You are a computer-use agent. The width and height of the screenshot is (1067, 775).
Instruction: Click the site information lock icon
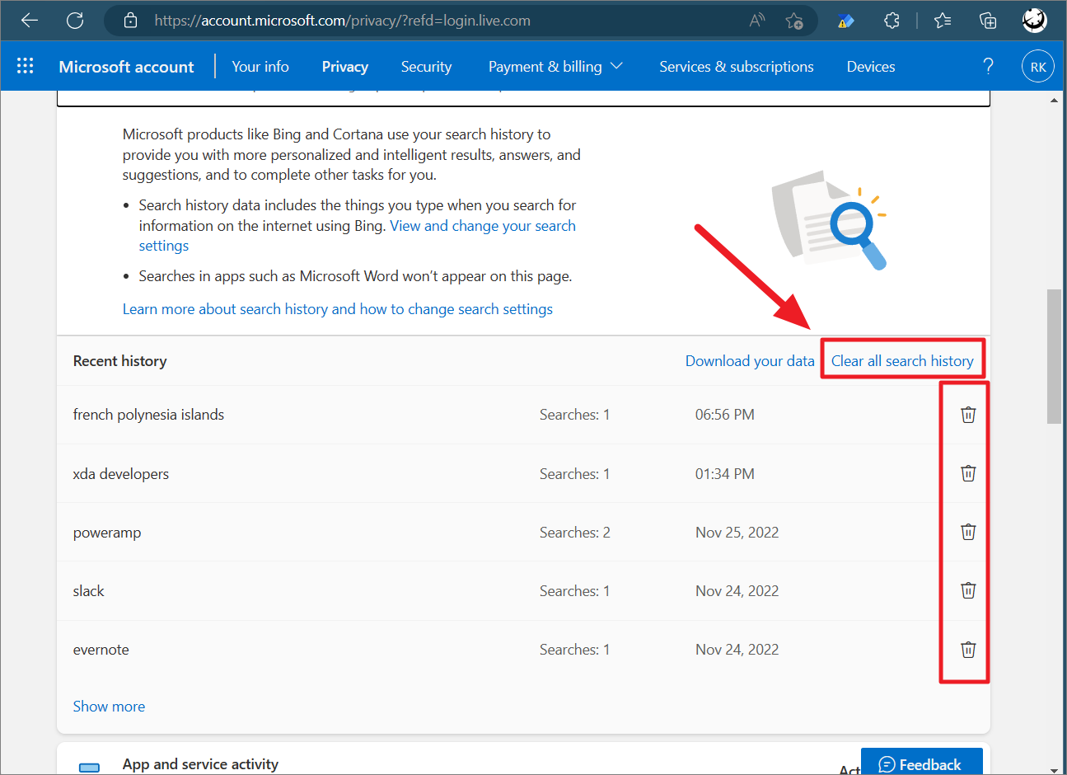130,20
